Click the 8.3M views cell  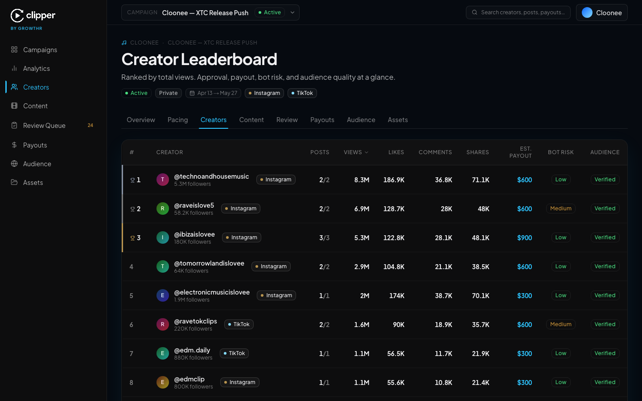[x=362, y=180]
